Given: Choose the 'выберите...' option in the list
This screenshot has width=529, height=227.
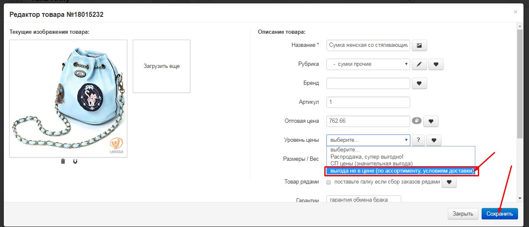Looking at the screenshot, I should tap(401, 150).
